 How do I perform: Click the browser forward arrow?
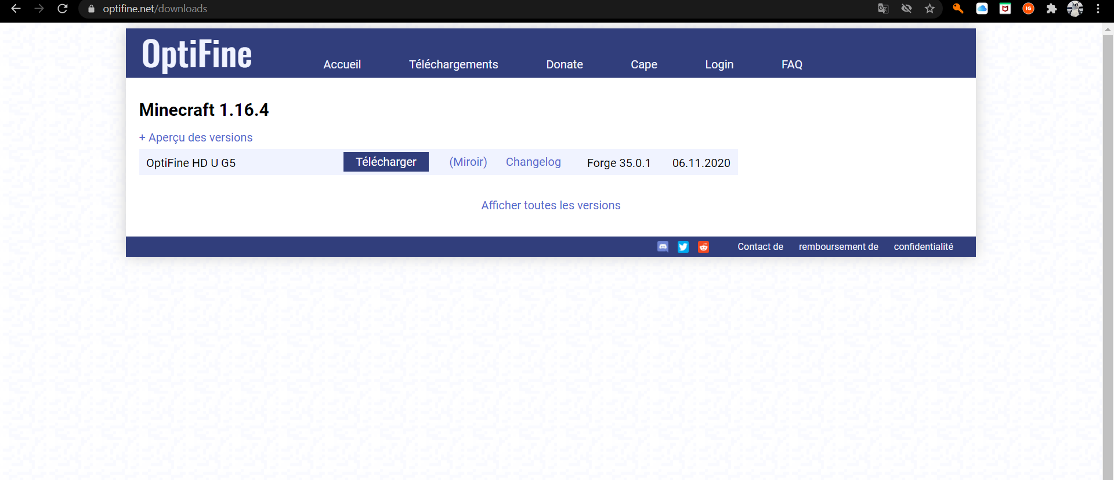point(39,9)
